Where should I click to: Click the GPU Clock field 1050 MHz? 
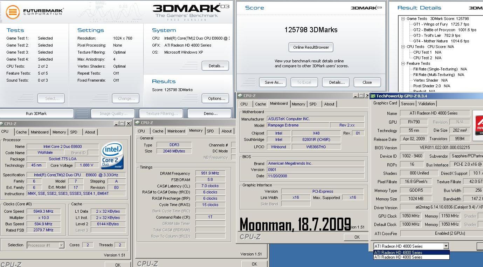click(411, 216)
